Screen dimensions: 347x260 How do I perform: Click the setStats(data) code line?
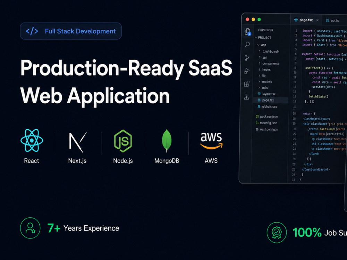323,87
